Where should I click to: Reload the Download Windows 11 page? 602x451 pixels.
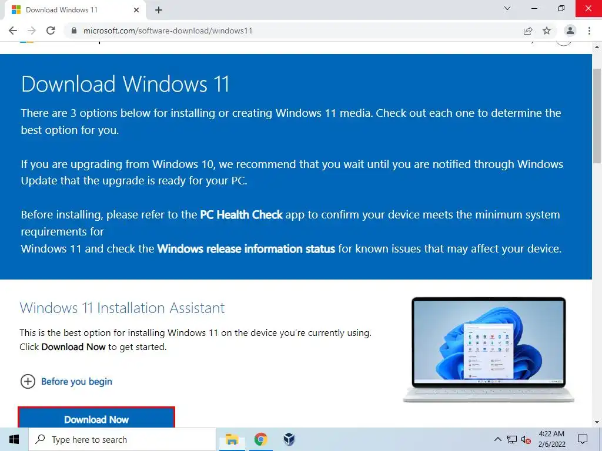pyautogui.click(x=51, y=31)
